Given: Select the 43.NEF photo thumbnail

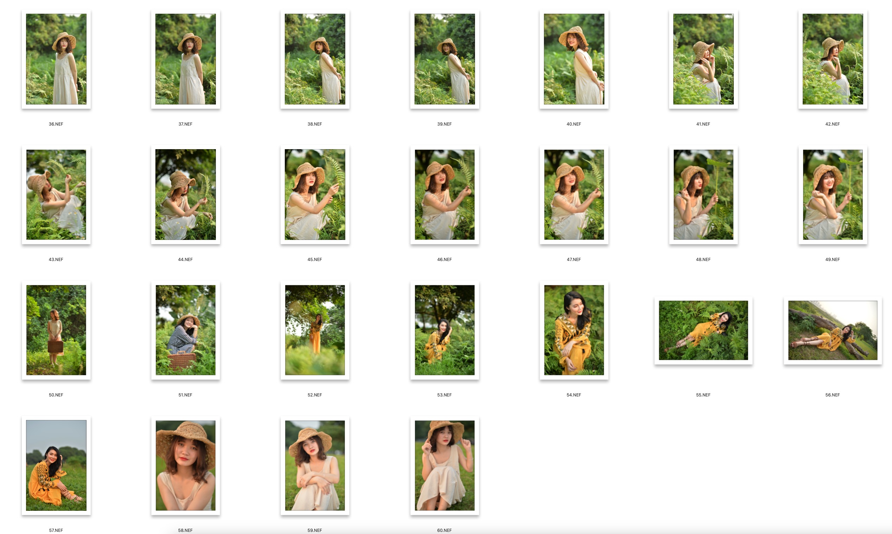Looking at the screenshot, I should coord(56,195).
